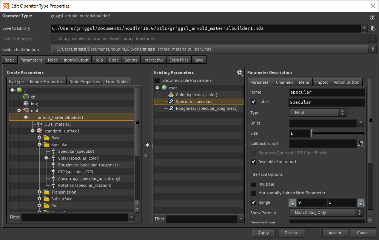The width and height of the screenshot is (379, 240).
Task: Select Anisotropy (specular_anisotropy) row
Action: (89, 178)
